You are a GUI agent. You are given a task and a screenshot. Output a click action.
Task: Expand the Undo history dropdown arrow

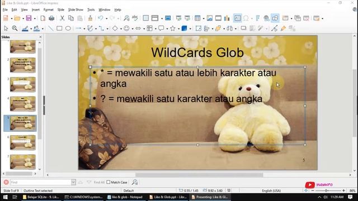(x=106, y=18)
